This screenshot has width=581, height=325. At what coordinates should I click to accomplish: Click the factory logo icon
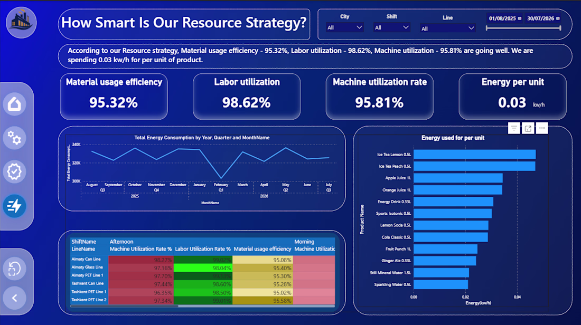coord(21,22)
